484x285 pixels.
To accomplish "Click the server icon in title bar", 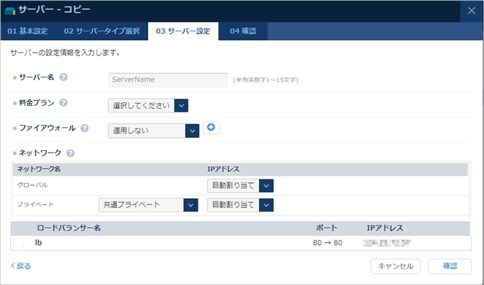I will click(10, 11).
